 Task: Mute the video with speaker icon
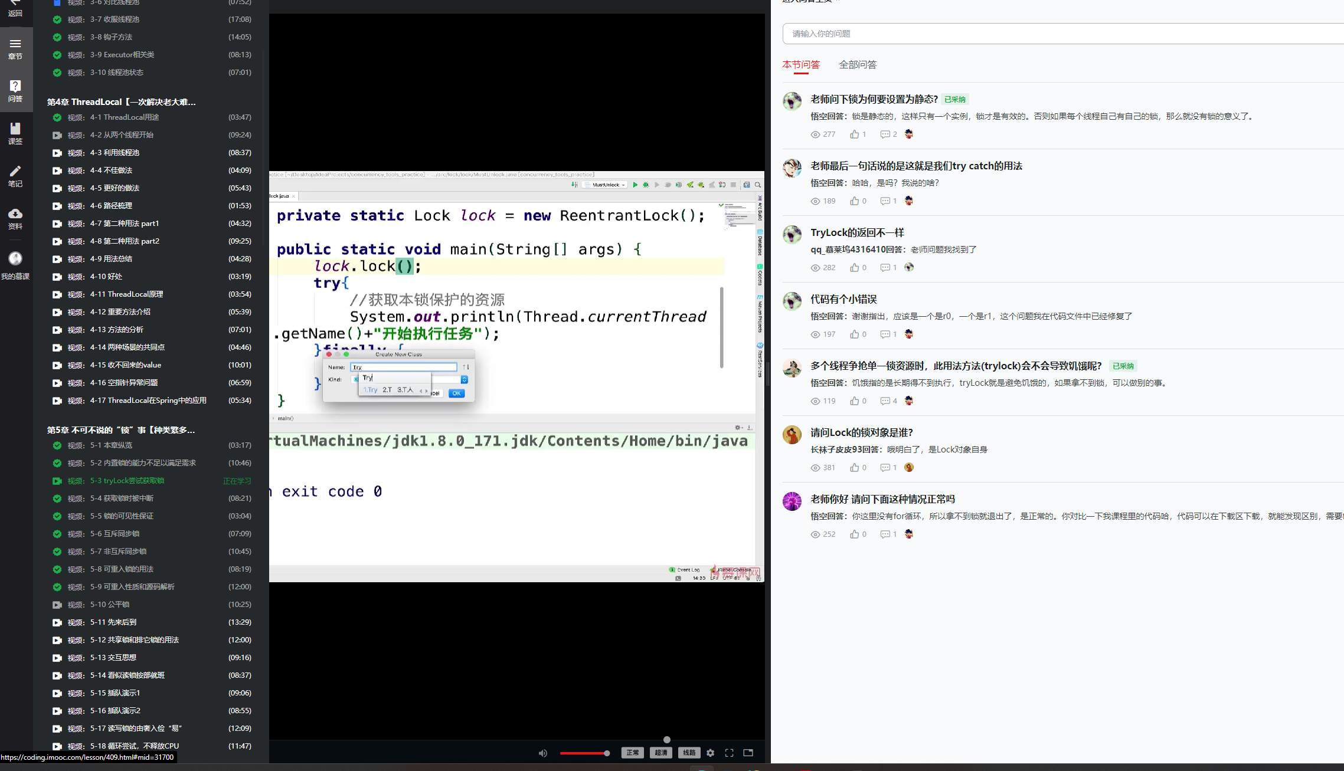point(542,753)
